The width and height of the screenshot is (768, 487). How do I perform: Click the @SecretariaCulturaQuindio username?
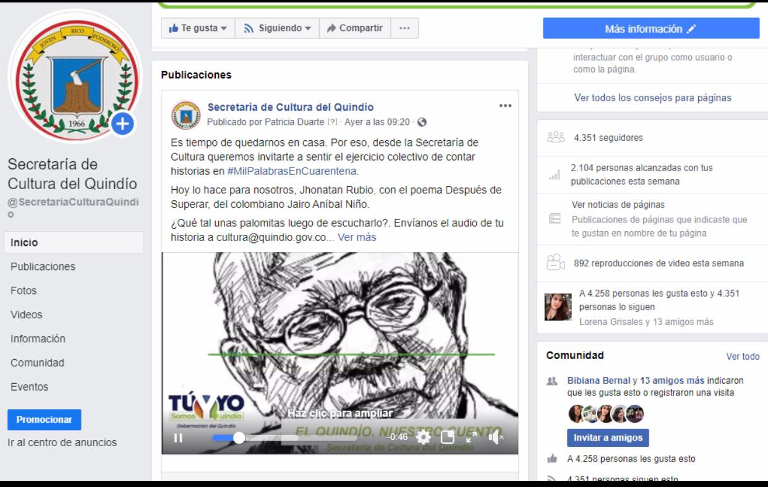tap(73, 207)
